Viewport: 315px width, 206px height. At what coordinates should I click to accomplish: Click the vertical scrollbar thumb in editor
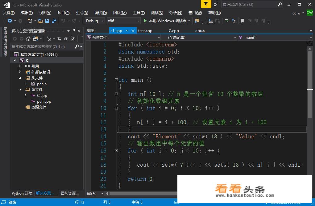(310, 84)
